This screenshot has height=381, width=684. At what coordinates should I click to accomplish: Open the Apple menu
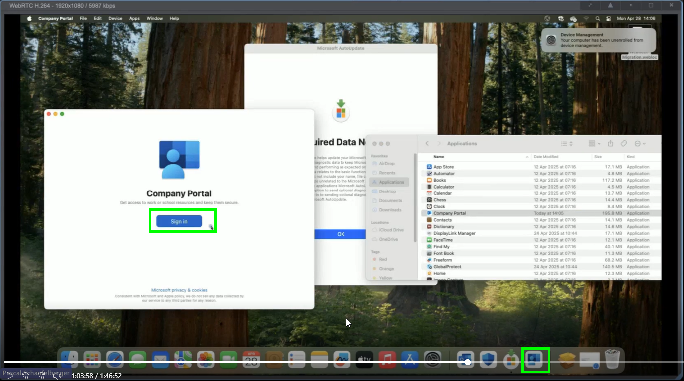(29, 18)
